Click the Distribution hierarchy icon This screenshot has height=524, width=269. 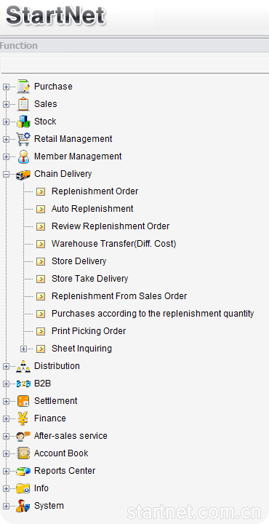coord(23,366)
